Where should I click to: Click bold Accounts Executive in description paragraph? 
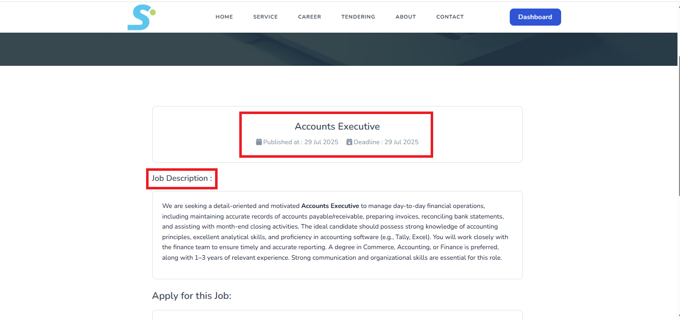pyautogui.click(x=330, y=206)
